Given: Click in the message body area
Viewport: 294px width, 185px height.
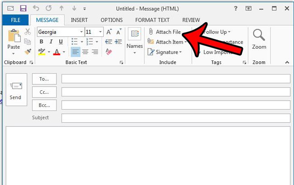Looking at the screenshot, I should pos(148,156).
